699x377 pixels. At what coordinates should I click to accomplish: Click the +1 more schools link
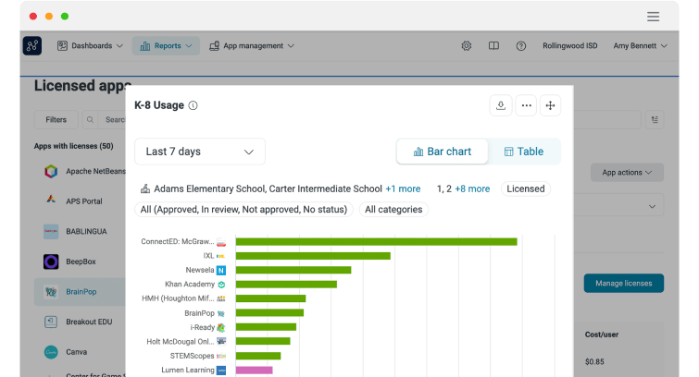(403, 188)
